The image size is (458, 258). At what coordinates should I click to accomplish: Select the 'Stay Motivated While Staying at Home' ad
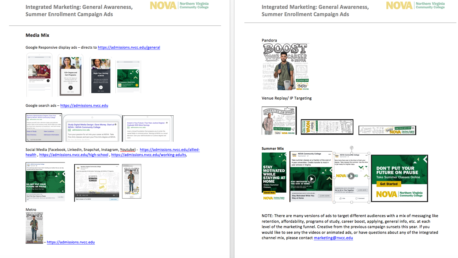coord(274,176)
